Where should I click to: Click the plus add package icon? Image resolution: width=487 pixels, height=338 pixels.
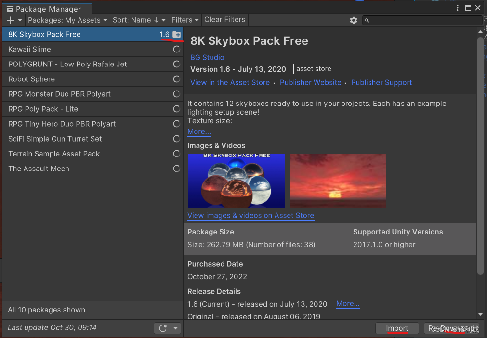coord(11,20)
